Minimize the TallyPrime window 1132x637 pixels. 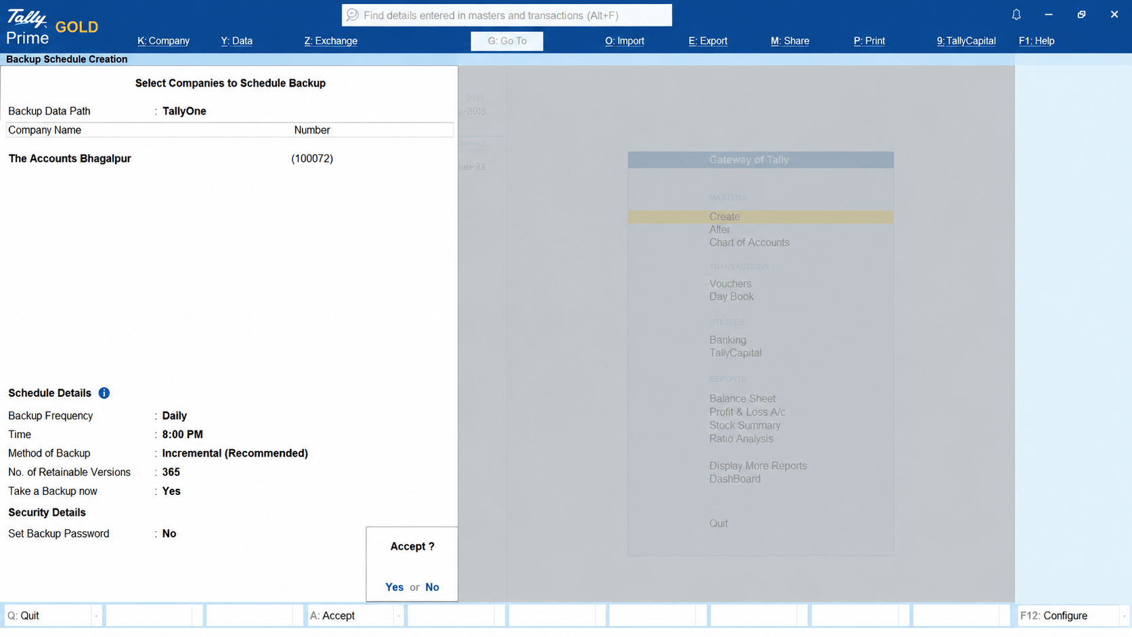click(x=1049, y=14)
